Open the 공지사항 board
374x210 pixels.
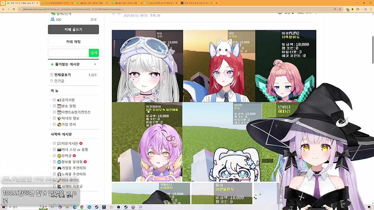coord(68,100)
